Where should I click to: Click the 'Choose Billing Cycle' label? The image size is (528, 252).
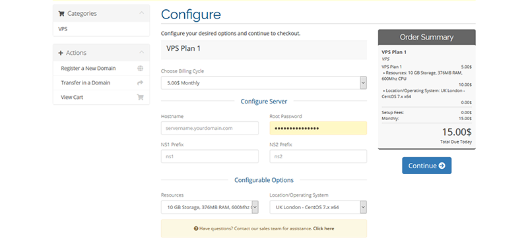[183, 71]
